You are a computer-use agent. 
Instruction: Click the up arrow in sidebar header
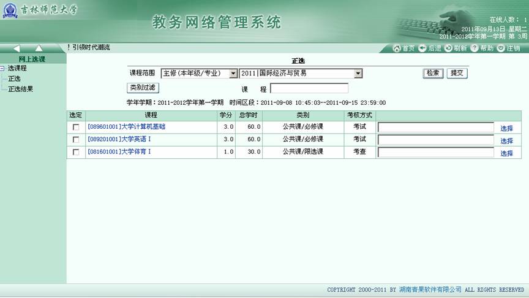point(38,48)
